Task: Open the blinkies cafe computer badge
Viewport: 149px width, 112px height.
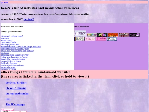Action: point(134,35)
